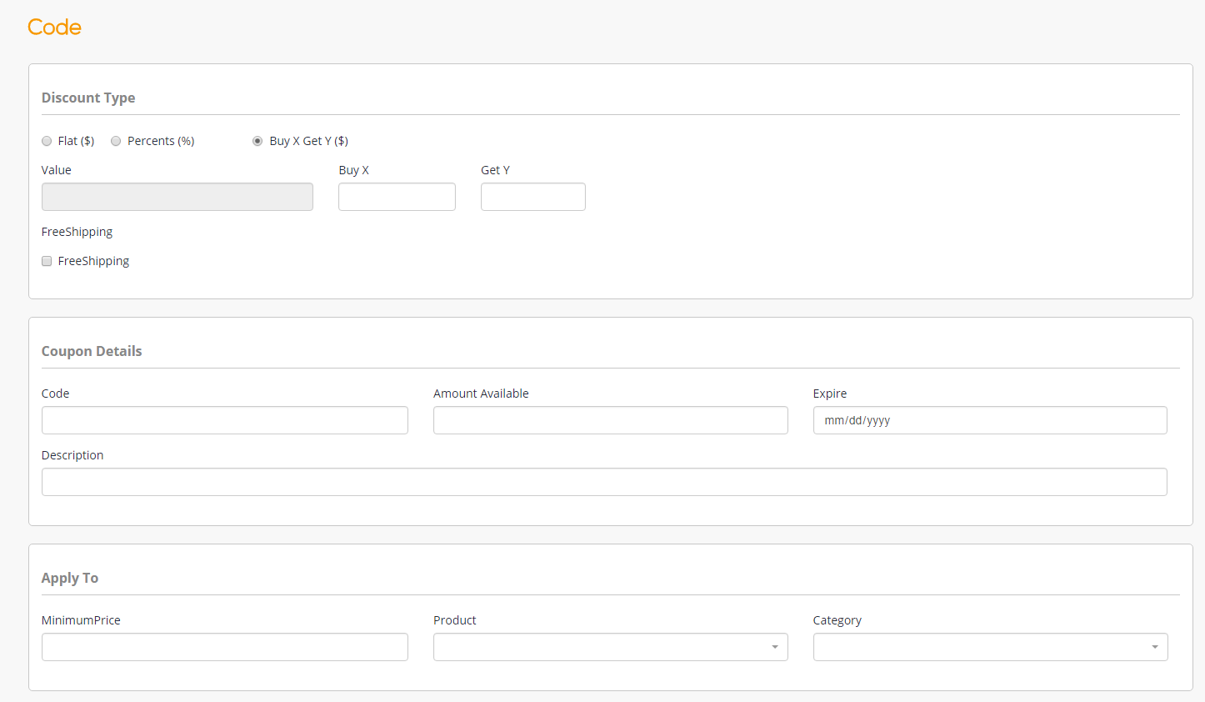1205x702 pixels.
Task: Click the coupon Code input field
Action: pyautogui.click(x=225, y=420)
